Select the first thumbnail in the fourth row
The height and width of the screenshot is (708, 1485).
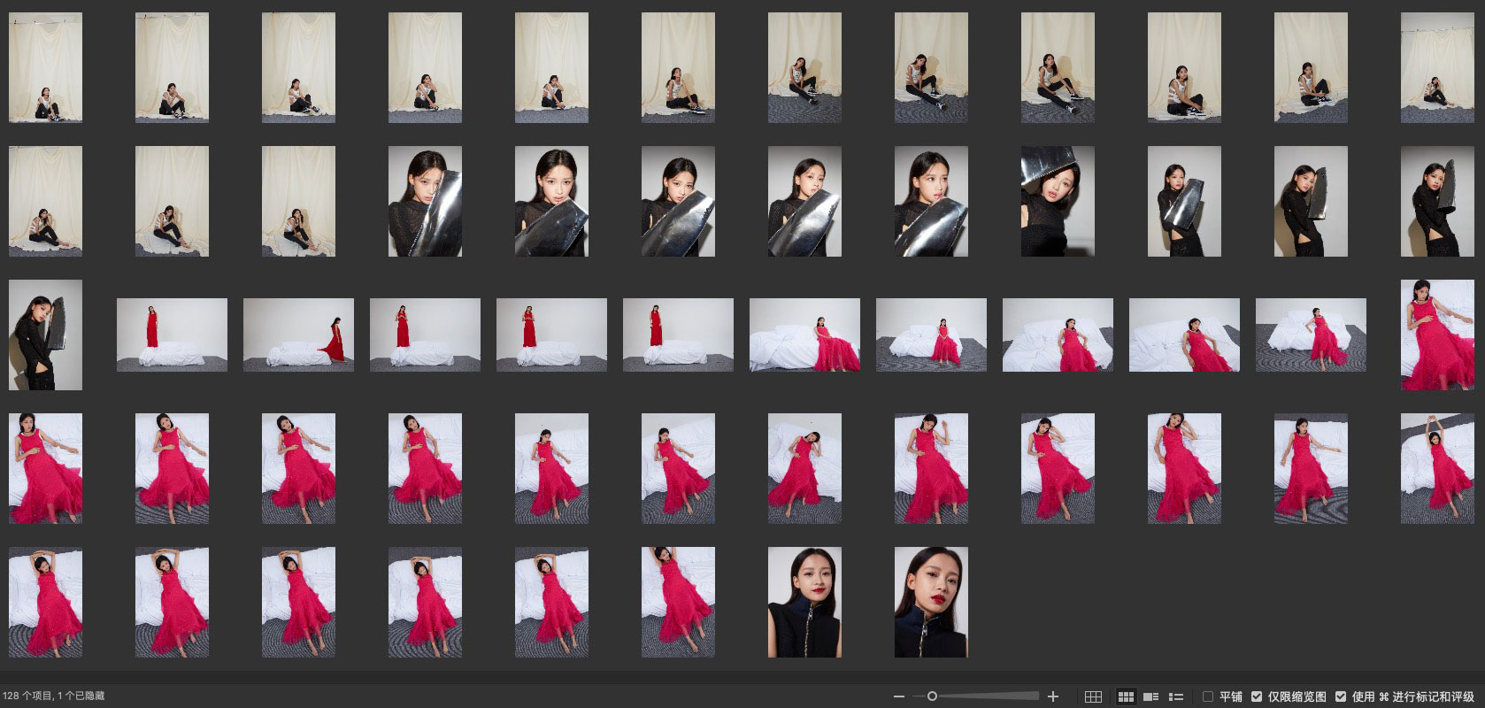pyautogui.click(x=45, y=468)
